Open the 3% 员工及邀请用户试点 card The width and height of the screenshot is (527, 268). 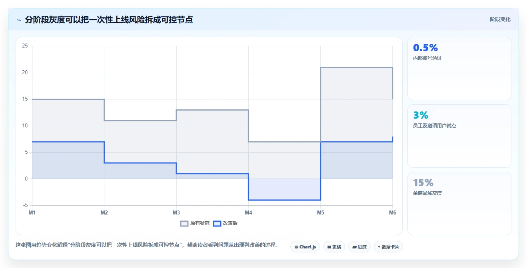459,136
